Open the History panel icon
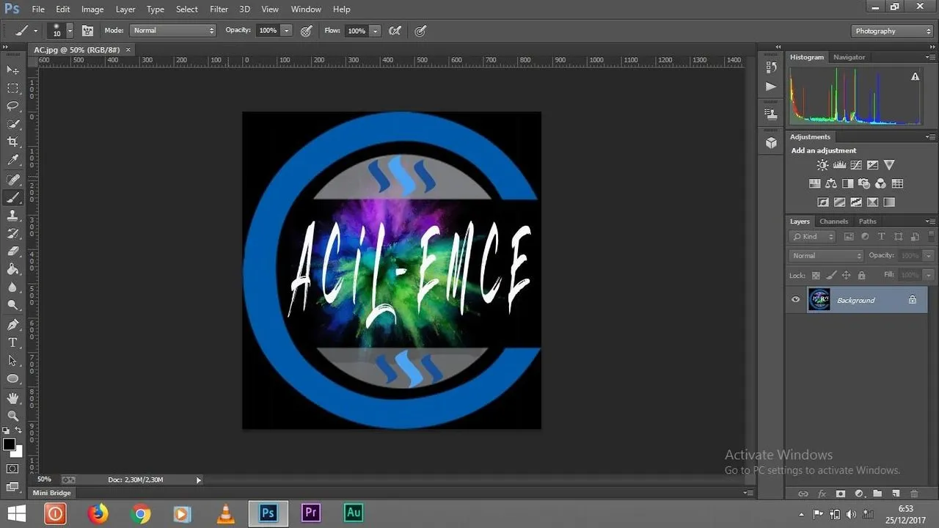 click(771, 67)
